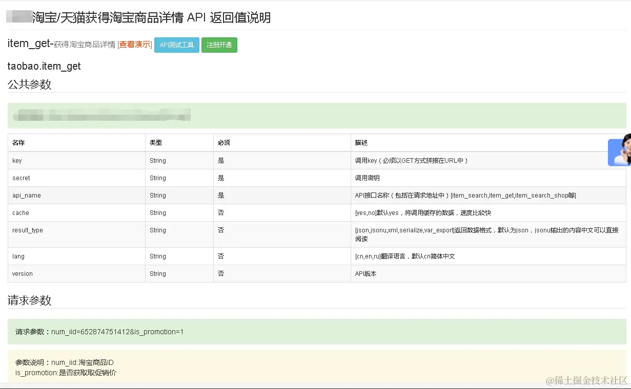Click the 是 value in api_name row

point(221,196)
